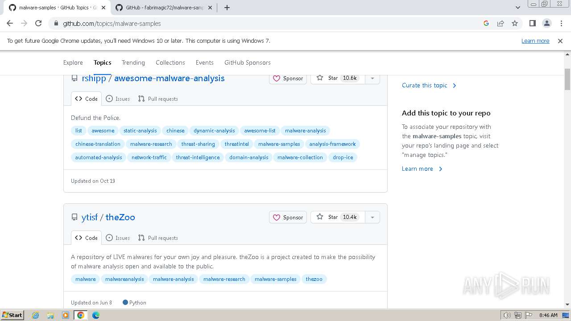Screen dimensions: 571x321
Task: Close the malware-samples GitHub Topics tab
Action: click(x=103, y=8)
